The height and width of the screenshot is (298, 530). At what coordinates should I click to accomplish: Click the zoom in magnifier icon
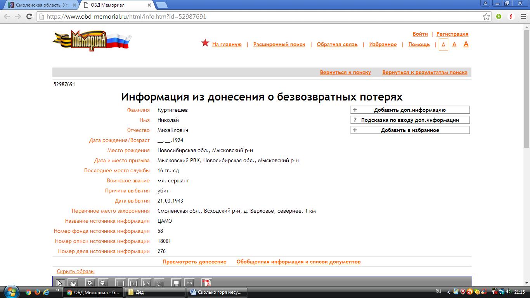(x=90, y=283)
